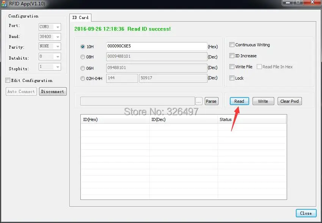The height and width of the screenshot is (223, 322).
Task: Click the Read ID success status message
Action: tap(123, 29)
